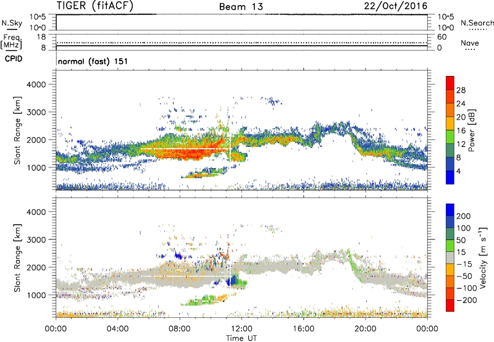Select the -200 label on Velocity colorbar

tap(466, 300)
